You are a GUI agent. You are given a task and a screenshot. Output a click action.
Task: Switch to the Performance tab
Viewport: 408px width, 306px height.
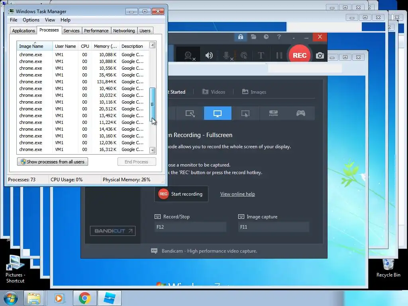click(96, 31)
